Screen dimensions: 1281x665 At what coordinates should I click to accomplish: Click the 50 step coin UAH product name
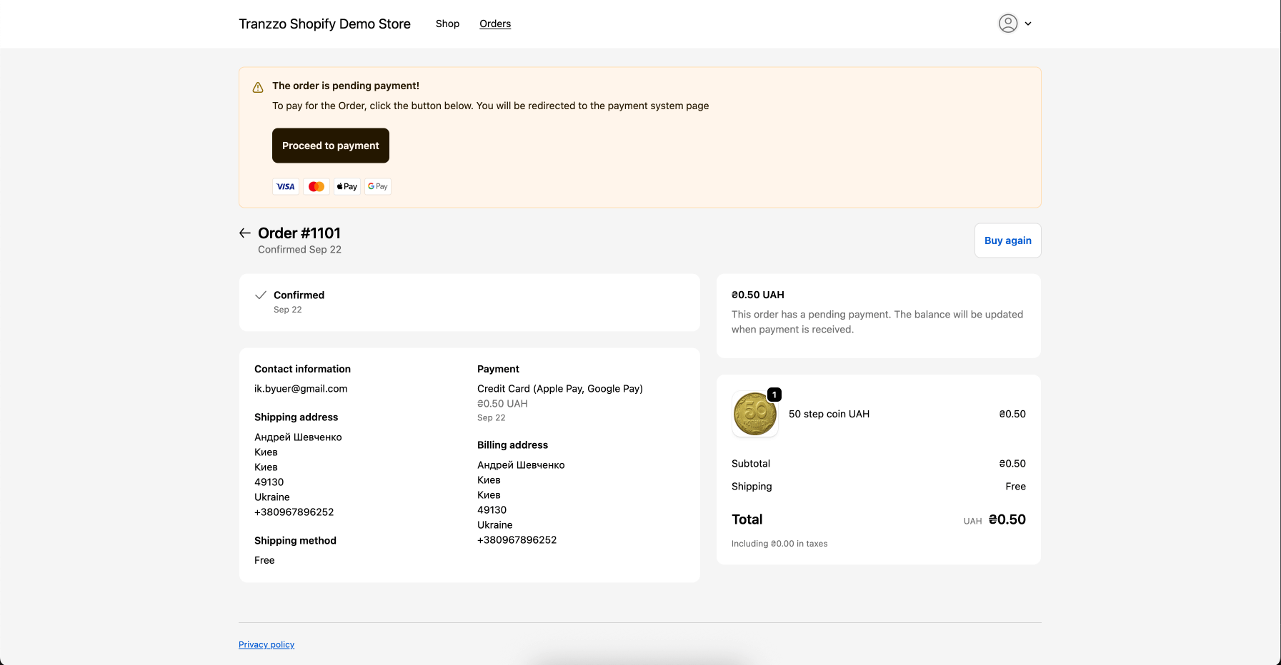point(829,414)
